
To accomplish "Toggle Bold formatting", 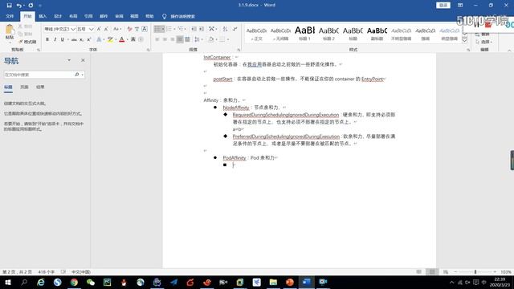I will (x=47, y=39).
